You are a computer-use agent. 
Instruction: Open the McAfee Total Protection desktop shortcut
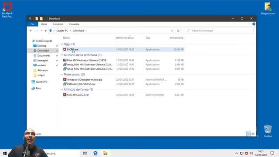7,10
